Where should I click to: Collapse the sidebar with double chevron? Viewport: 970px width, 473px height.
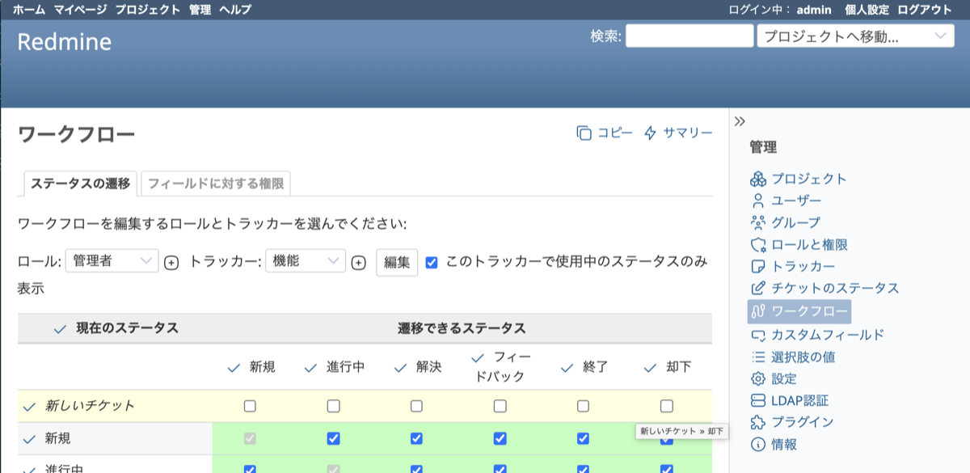click(740, 121)
